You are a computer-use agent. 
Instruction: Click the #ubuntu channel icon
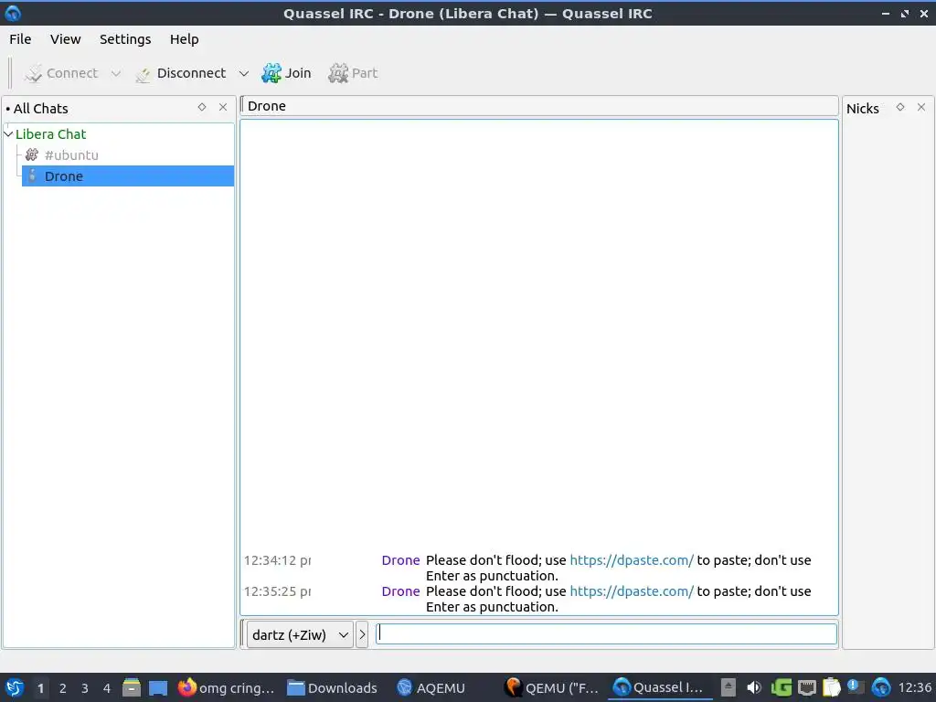pos(32,155)
